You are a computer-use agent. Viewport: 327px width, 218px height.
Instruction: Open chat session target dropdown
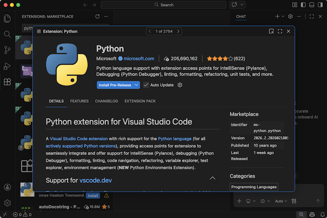(251, 201)
